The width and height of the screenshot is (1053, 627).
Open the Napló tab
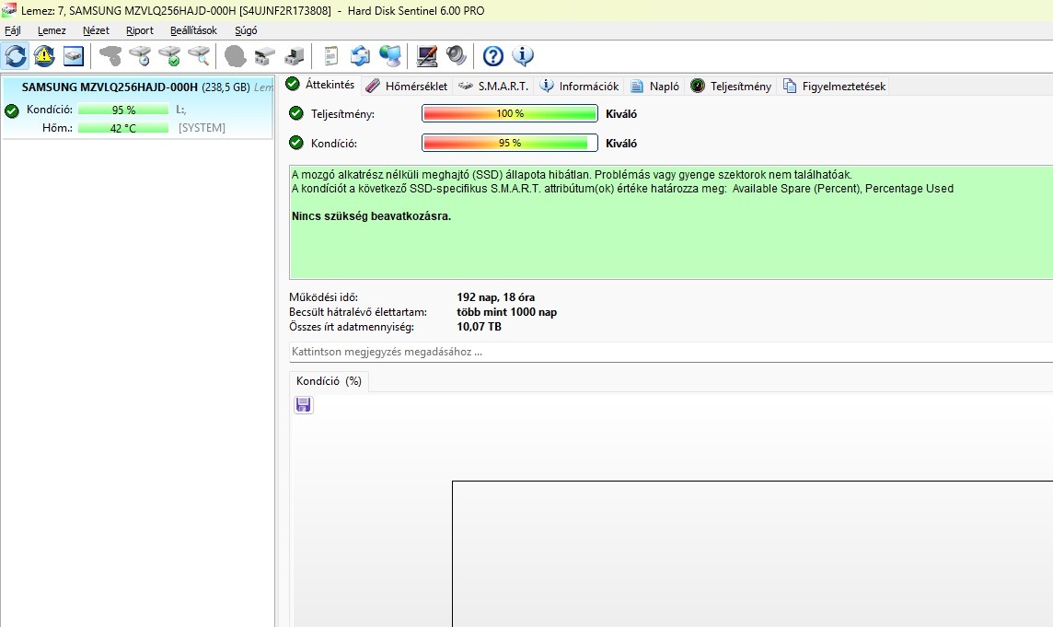[655, 86]
